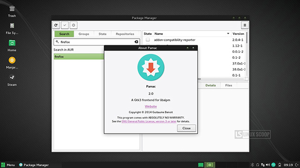This screenshot has height=168, width=300.
Task: Click the 09:19 clock
Action: click(288, 165)
